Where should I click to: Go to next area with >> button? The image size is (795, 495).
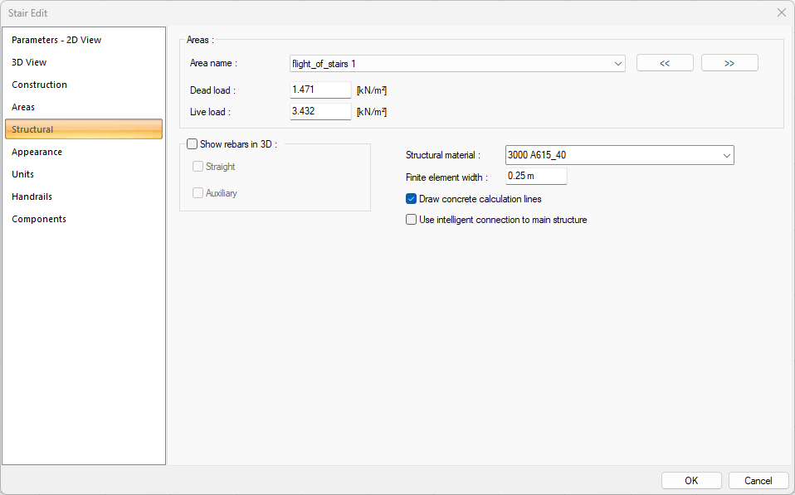click(729, 63)
